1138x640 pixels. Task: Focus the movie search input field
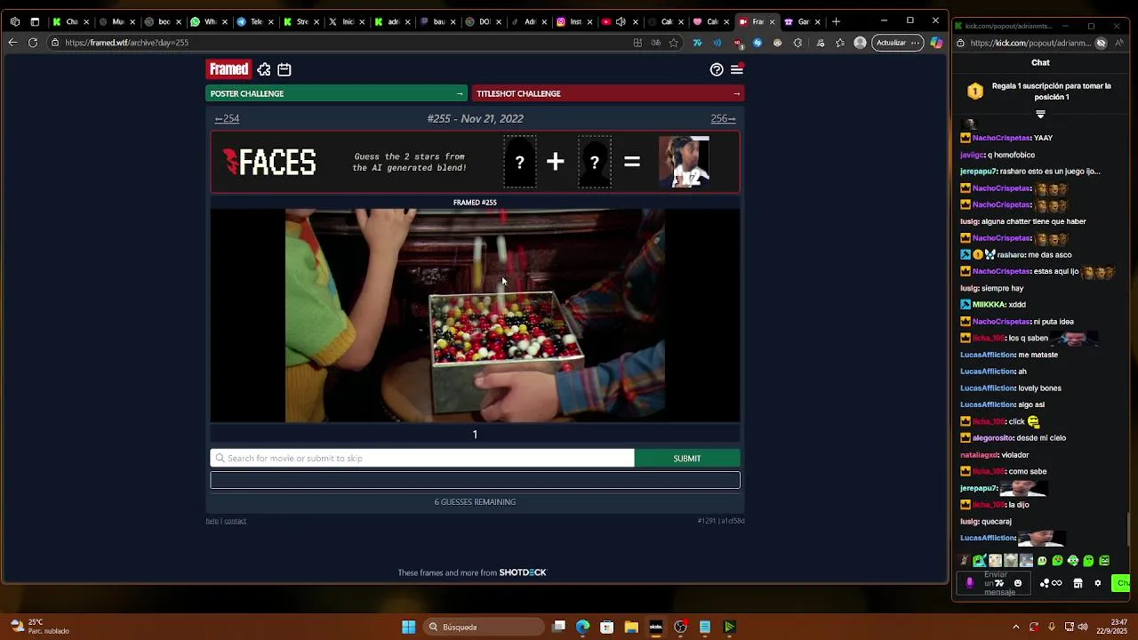pyautogui.click(x=422, y=458)
